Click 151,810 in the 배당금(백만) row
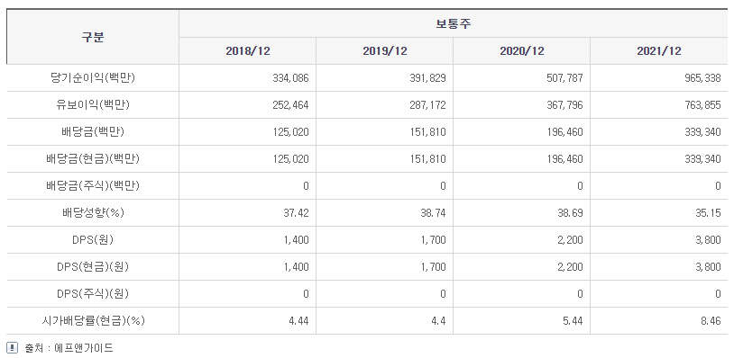 pyautogui.click(x=427, y=132)
